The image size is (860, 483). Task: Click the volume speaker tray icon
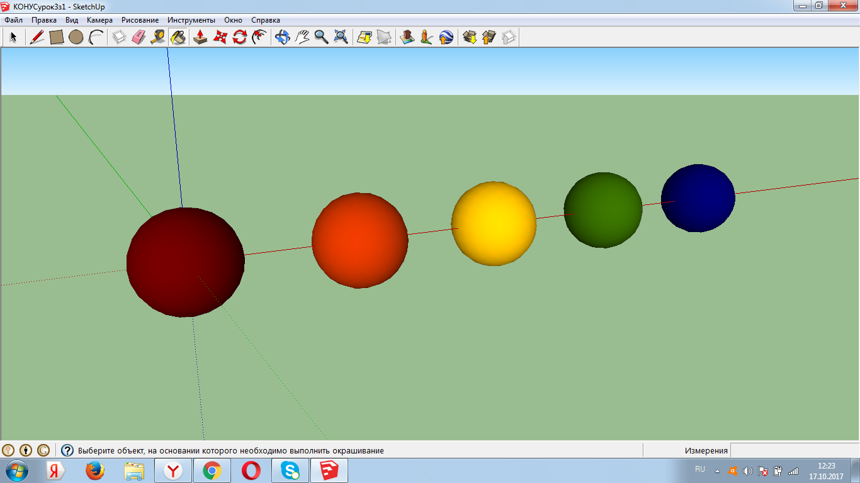[x=748, y=470]
